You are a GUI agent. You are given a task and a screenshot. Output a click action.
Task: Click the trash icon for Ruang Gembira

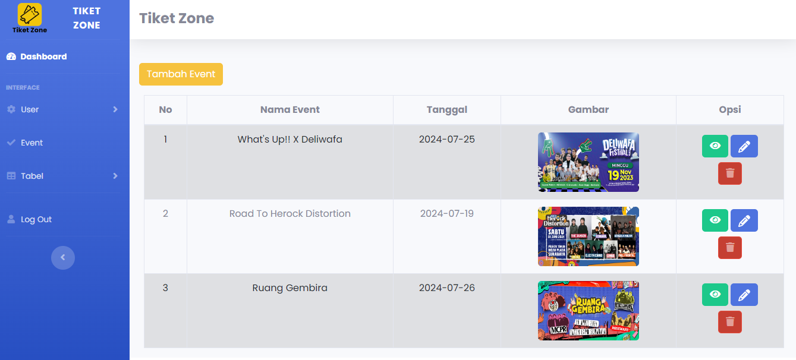tap(730, 322)
